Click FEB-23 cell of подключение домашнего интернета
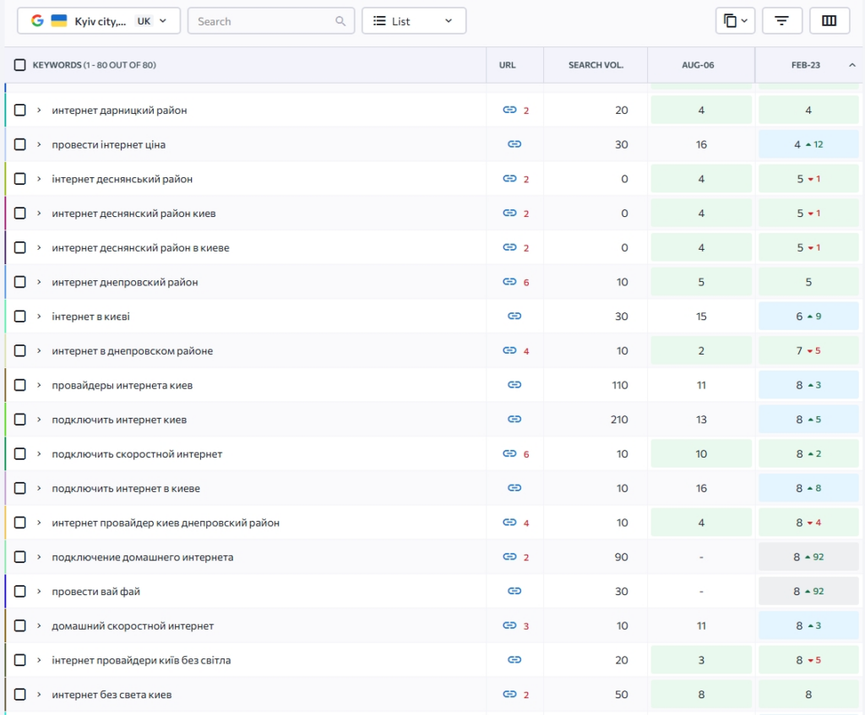 808,557
